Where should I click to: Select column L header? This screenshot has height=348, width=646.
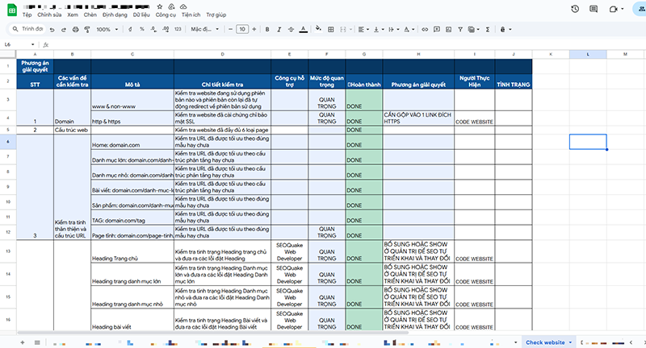pos(588,54)
